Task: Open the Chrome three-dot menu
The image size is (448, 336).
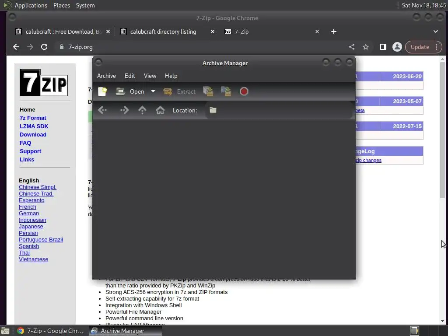Action: coord(436,47)
